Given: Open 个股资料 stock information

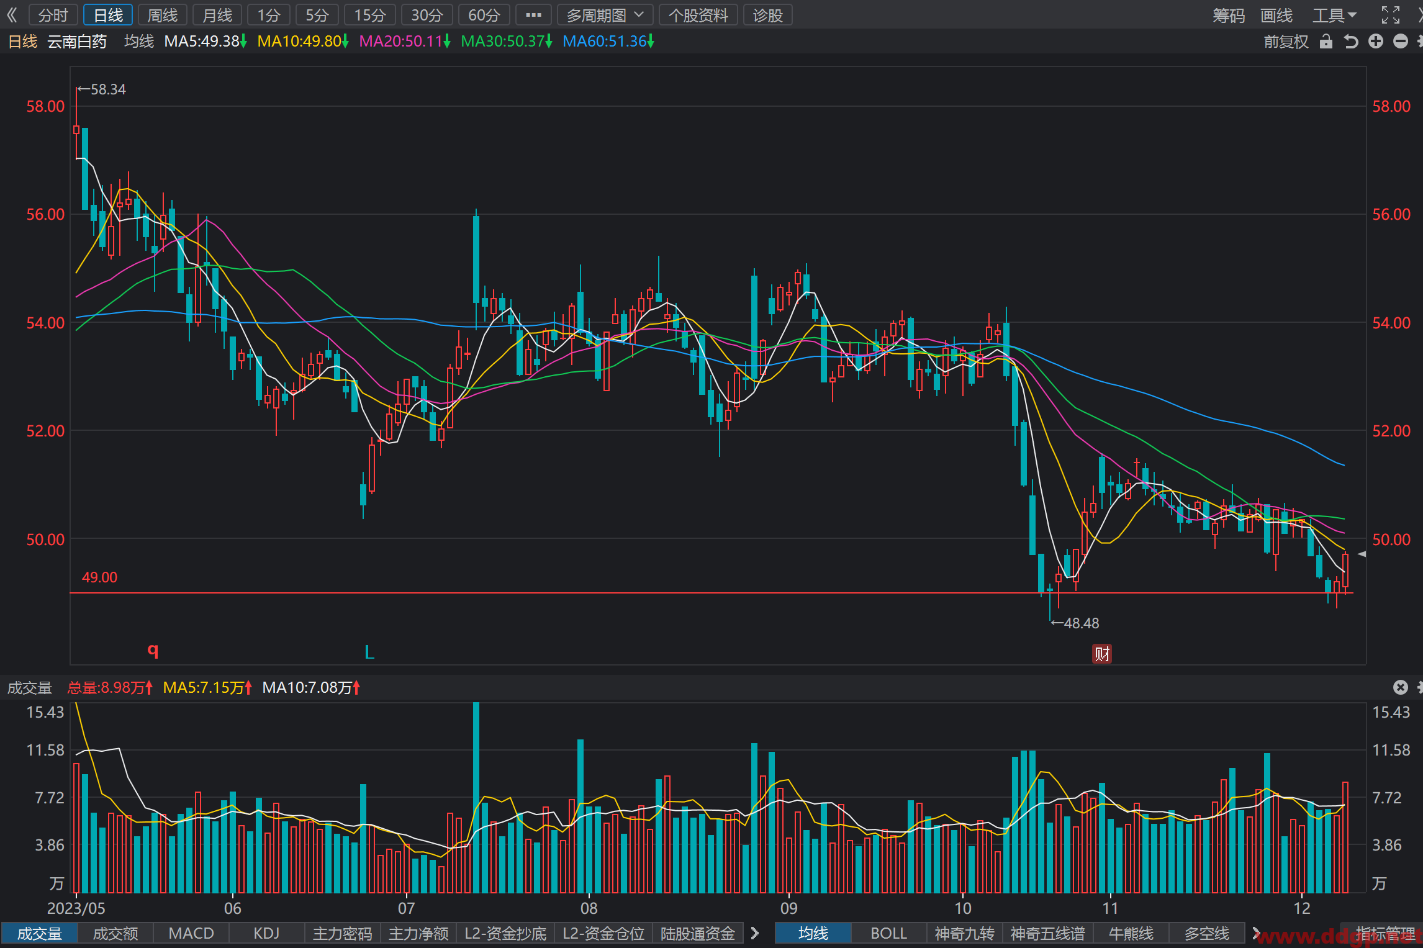Looking at the screenshot, I should (x=698, y=15).
